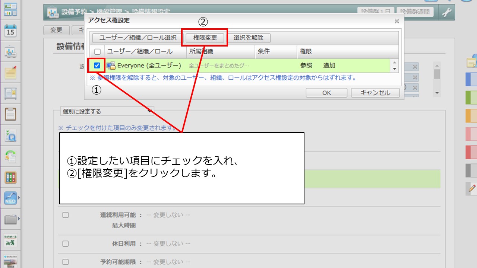Screen dimensions: 477x268
Task: Open the colored binders library icon
Action: pyautogui.click(x=10, y=177)
